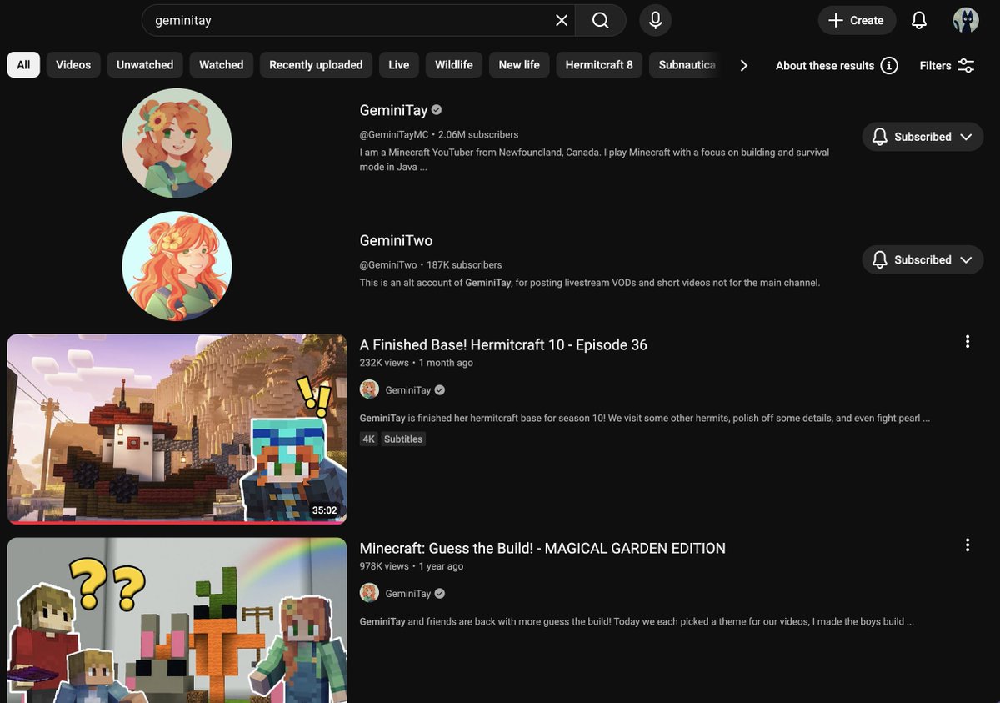Select the All filter chip
Viewport: 1000px width, 703px height.
tap(23, 65)
